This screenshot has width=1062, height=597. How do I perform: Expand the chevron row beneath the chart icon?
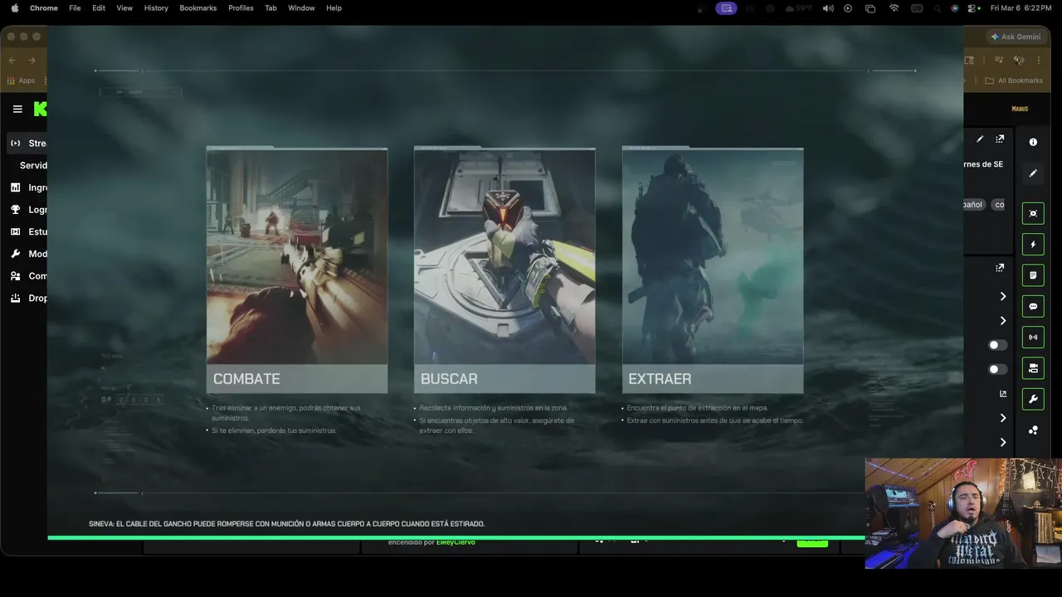[1002, 418]
